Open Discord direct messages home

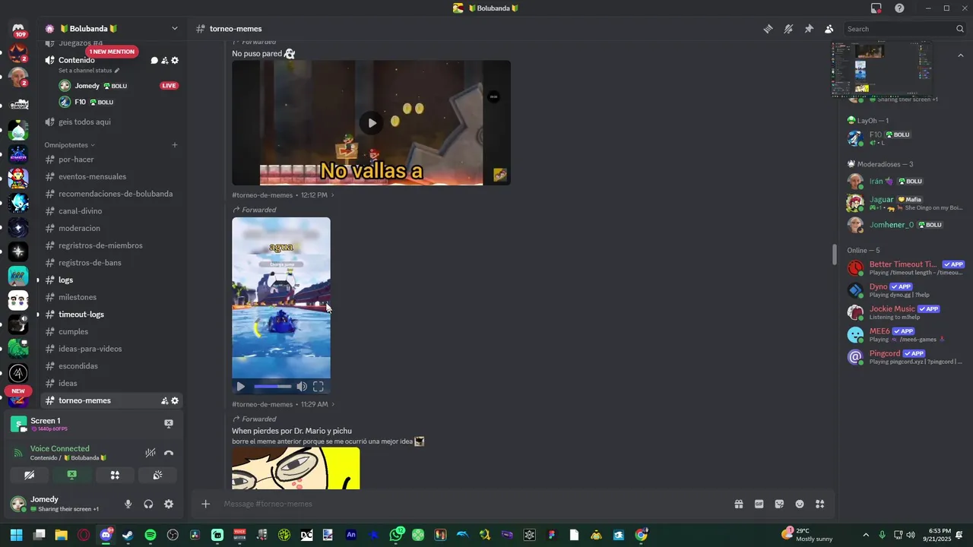[x=18, y=29]
